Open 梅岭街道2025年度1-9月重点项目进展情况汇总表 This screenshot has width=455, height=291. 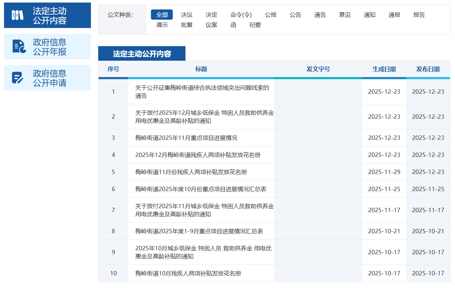pos(199,231)
